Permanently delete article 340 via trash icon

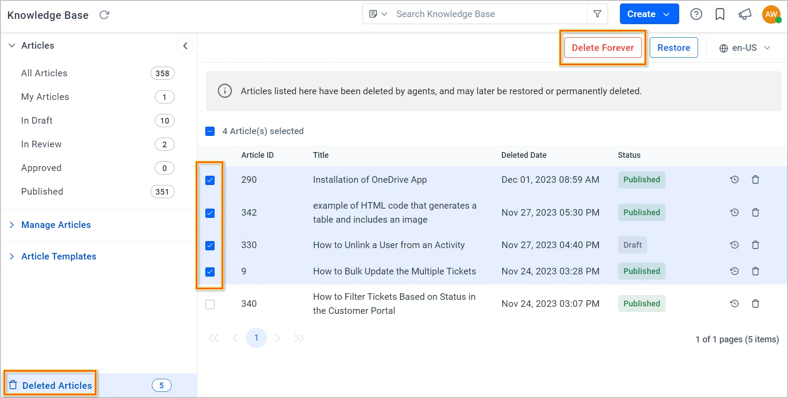click(756, 304)
